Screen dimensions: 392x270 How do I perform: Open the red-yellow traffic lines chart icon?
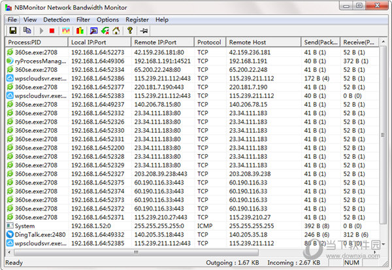pos(66,31)
